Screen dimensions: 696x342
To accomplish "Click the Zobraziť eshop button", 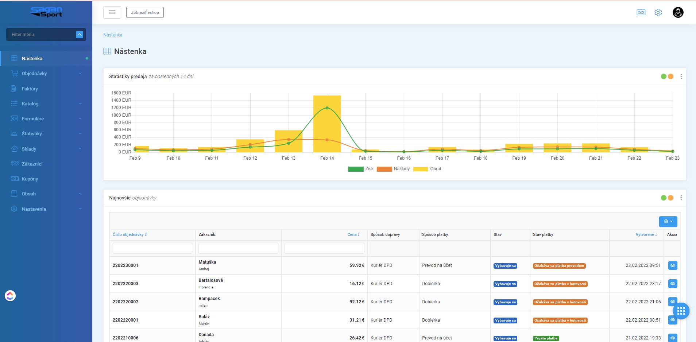I will (x=145, y=12).
